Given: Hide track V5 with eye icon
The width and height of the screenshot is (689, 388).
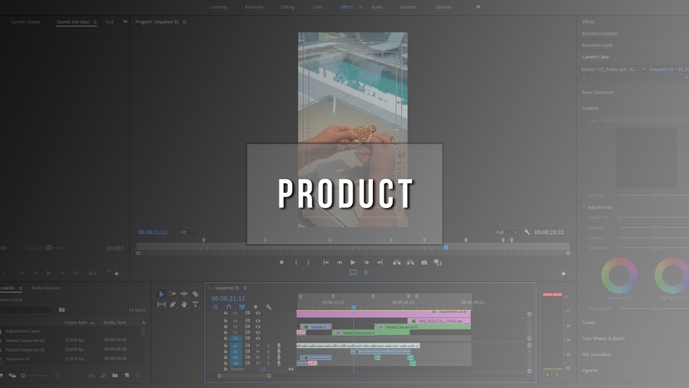Looking at the screenshot, I should click(258, 313).
